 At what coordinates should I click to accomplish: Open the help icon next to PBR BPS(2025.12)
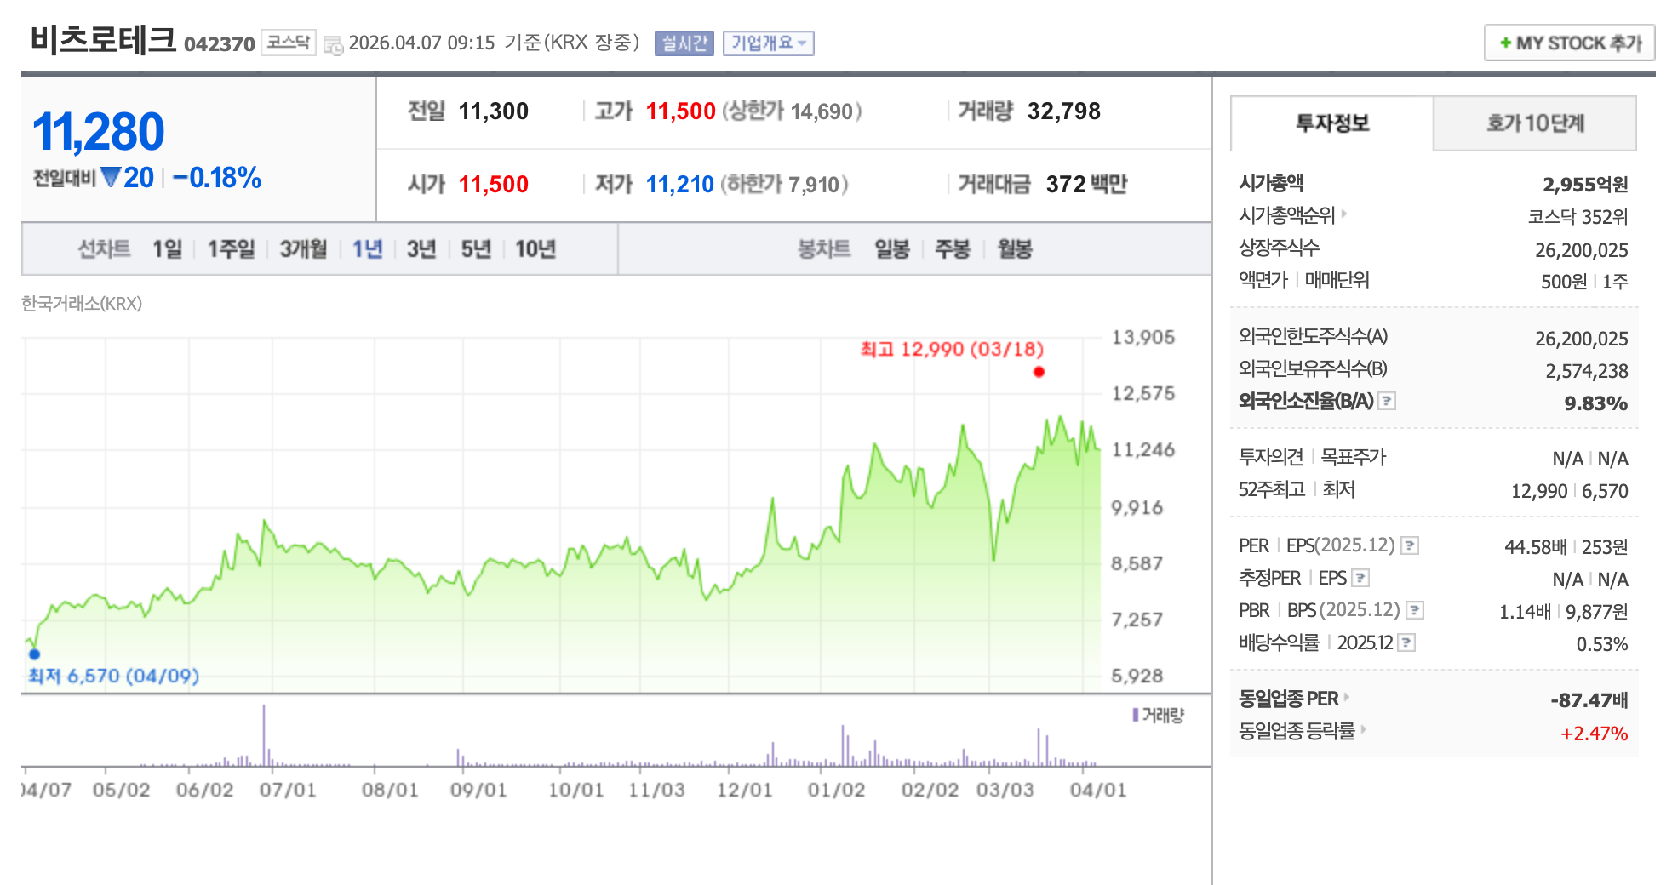(1415, 610)
